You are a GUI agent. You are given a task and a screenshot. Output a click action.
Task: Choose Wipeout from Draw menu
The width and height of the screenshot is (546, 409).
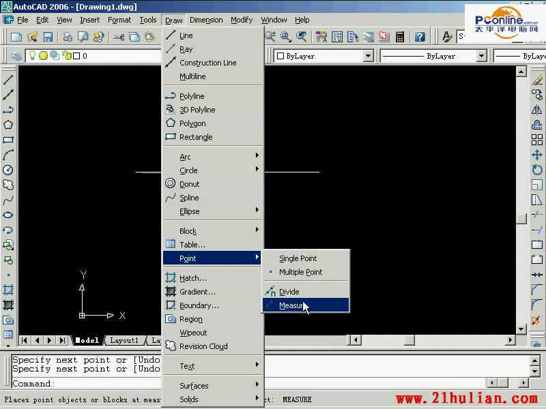[212, 333]
